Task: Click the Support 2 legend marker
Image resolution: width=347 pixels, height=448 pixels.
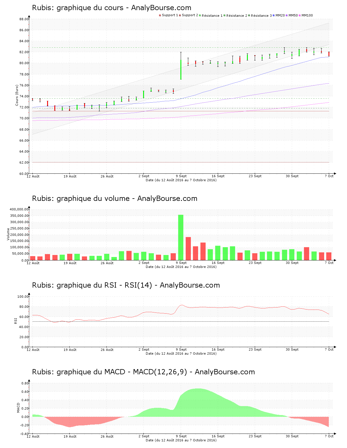Action: pyautogui.click(x=180, y=15)
